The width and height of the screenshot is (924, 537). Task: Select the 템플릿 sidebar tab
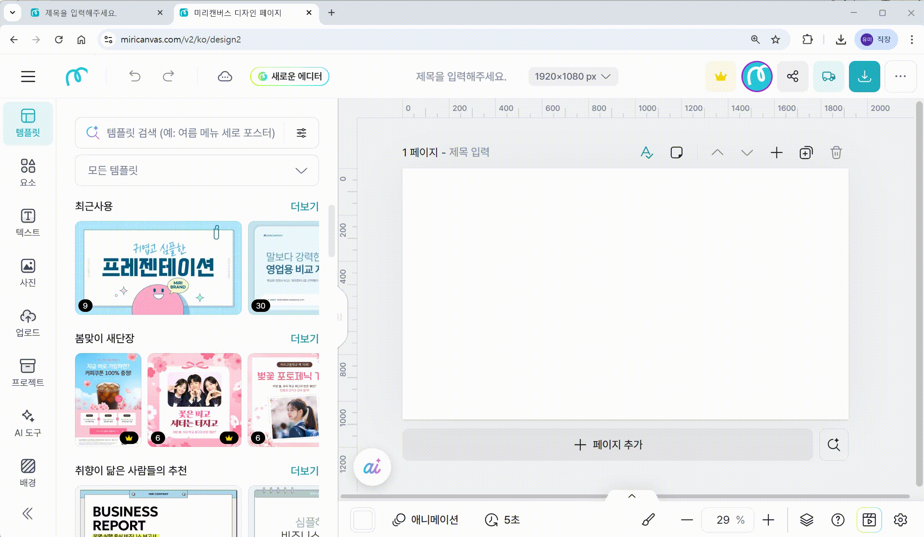(x=28, y=123)
